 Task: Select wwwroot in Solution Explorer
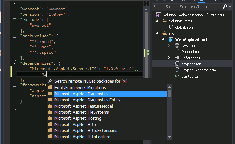189,46
